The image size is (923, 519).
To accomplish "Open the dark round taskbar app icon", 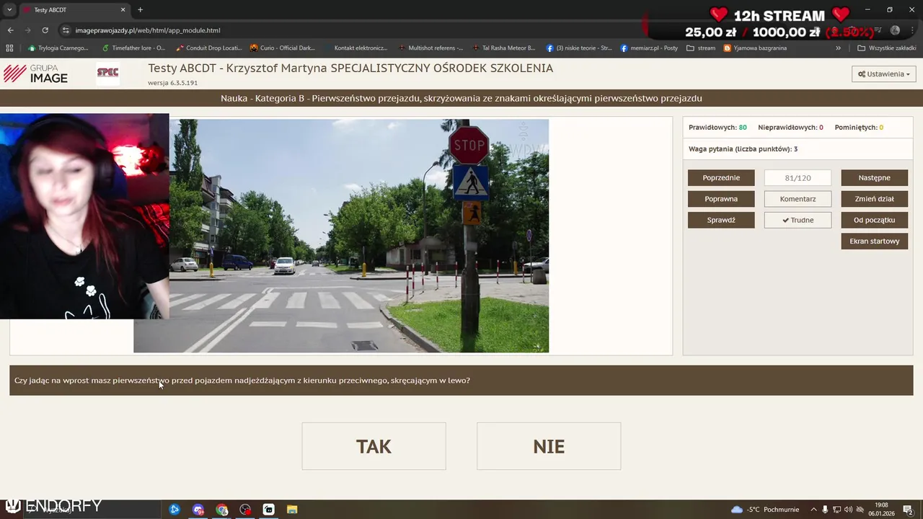I will tap(245, 510).
